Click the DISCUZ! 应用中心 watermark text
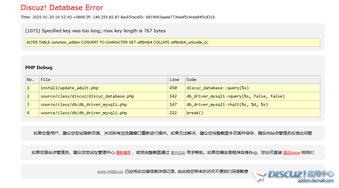The width and height of the screenshot is (339, 188). (x=301, y=174)
